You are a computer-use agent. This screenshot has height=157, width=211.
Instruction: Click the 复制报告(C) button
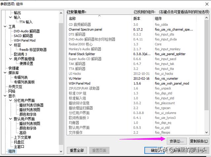click(199, 141)
